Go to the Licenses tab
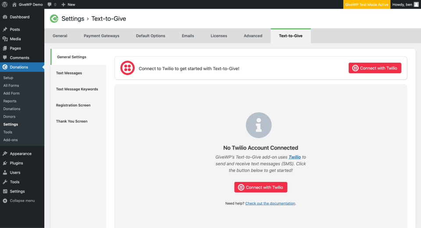Screen dimensions: 421x228 [x=218, y=36]
